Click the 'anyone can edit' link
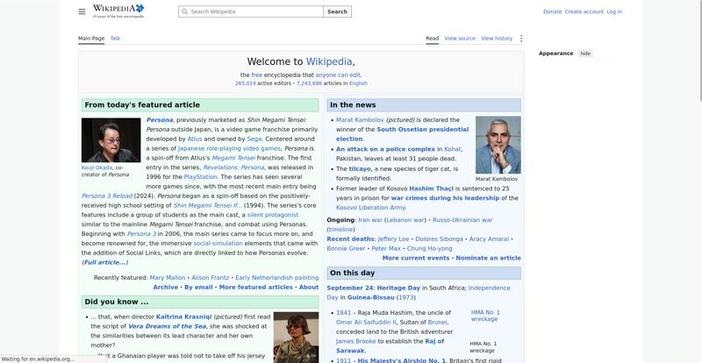 [x=338, y=75]
